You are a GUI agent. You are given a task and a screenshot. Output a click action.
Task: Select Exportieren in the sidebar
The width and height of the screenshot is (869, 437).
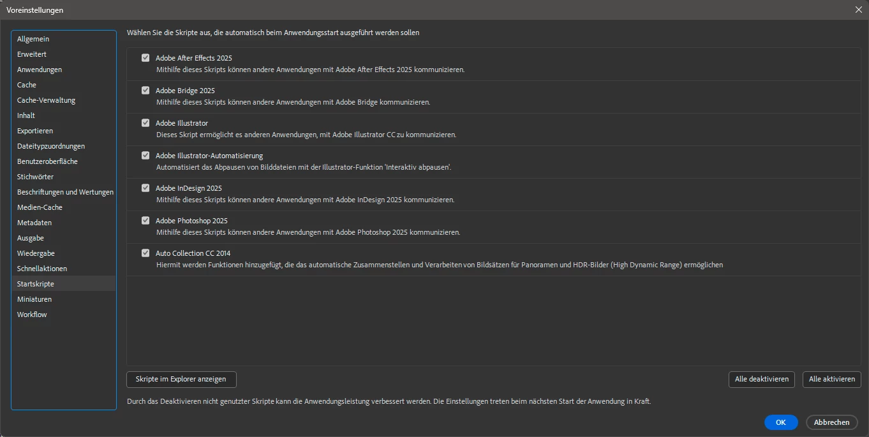click(64, 131)
